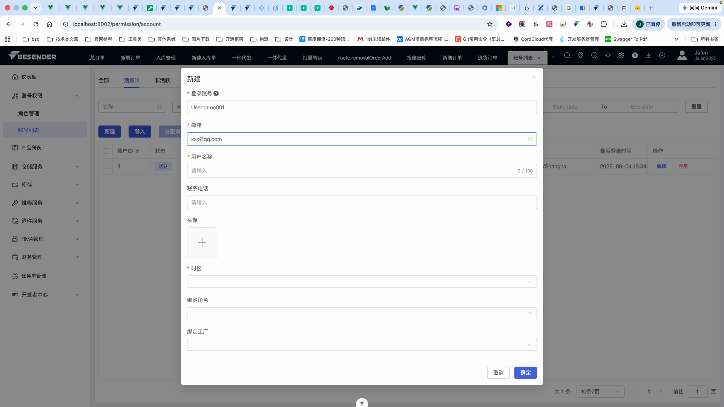Viewport: 724px width, 407px height.
Task: Bookmark this page with star icon
Action: click(490, 24)
